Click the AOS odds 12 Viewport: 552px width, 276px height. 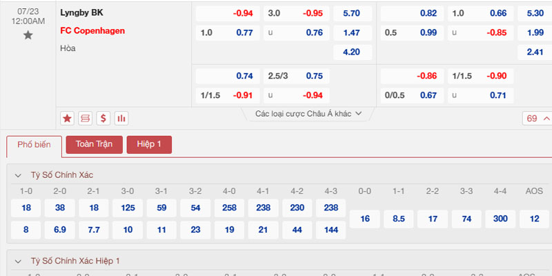pyautogui.click(x=534, y=219)
